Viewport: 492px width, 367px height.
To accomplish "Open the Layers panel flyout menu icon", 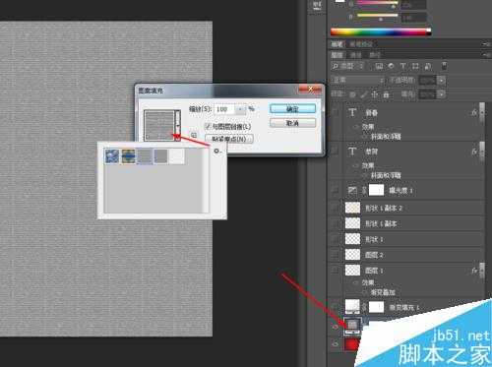I will (485, 55).
